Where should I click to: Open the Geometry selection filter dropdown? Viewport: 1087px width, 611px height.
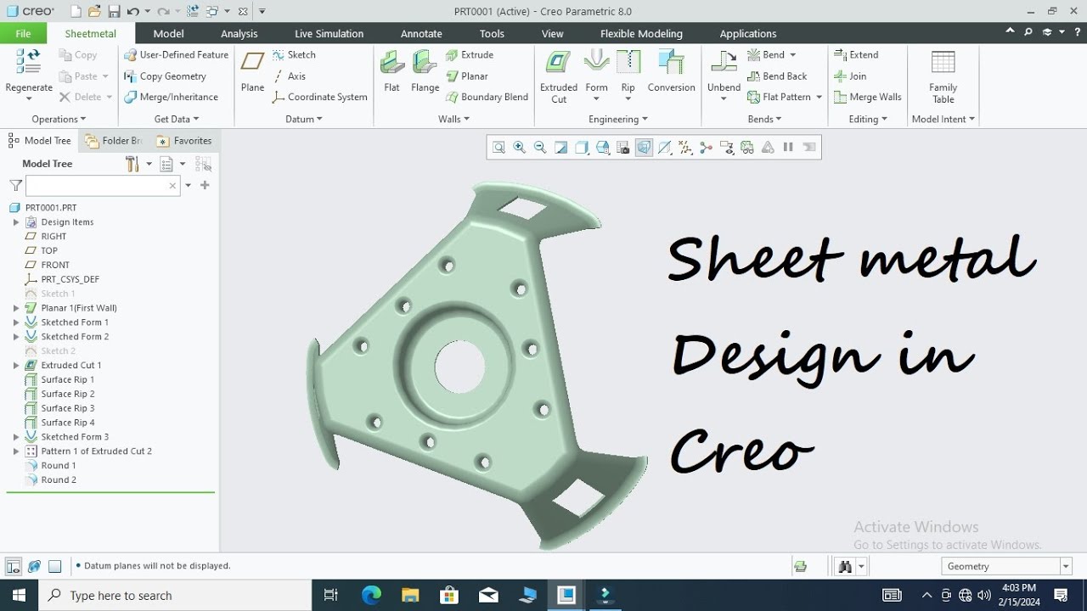pos(1065,566)
